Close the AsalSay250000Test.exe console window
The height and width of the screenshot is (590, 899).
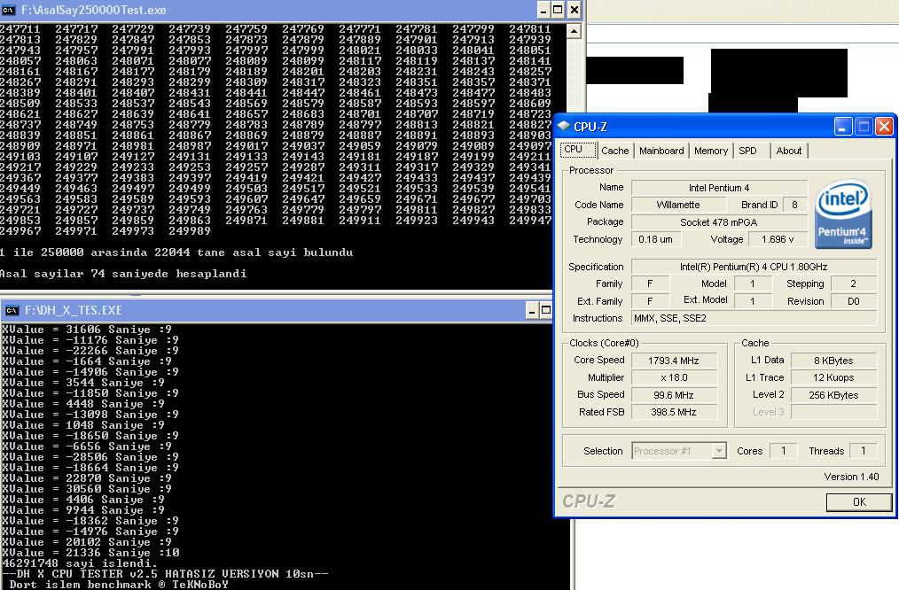574,10
